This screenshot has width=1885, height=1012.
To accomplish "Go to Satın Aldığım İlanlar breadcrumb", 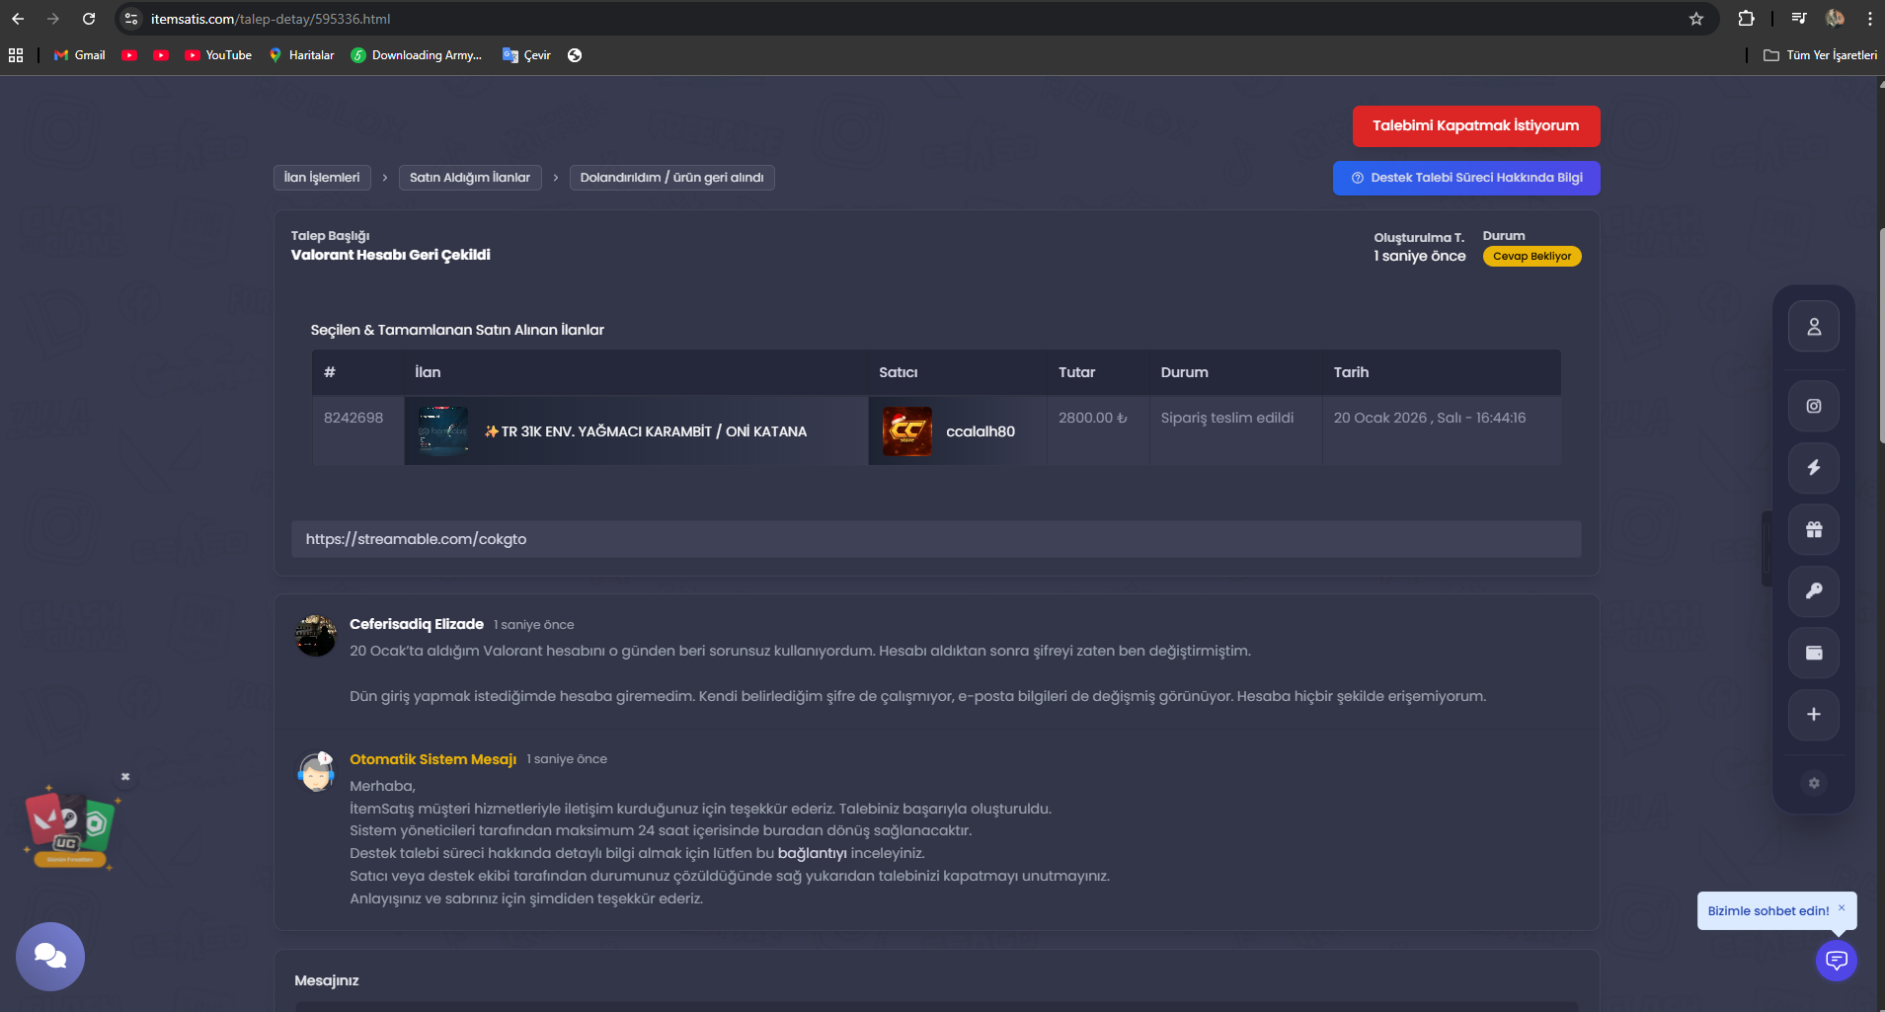I will [x=470, y=178].
